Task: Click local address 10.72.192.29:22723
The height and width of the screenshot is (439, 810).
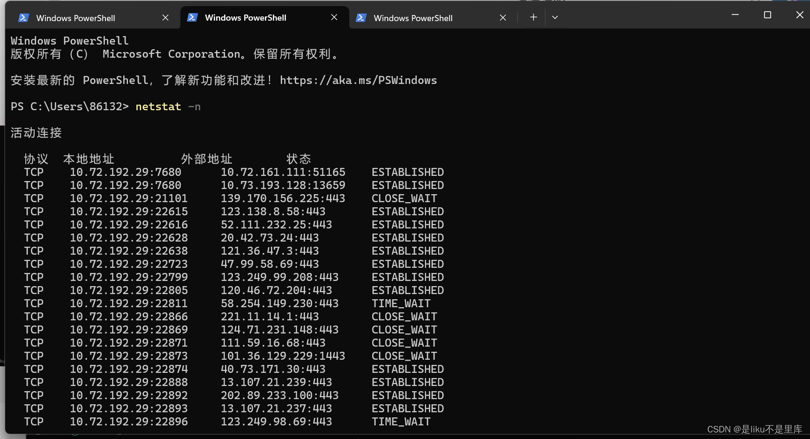Action: (129, 264)
